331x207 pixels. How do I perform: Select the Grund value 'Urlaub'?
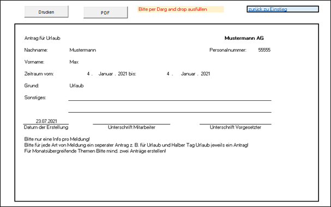pyautogui.click(x=76, y=86)
